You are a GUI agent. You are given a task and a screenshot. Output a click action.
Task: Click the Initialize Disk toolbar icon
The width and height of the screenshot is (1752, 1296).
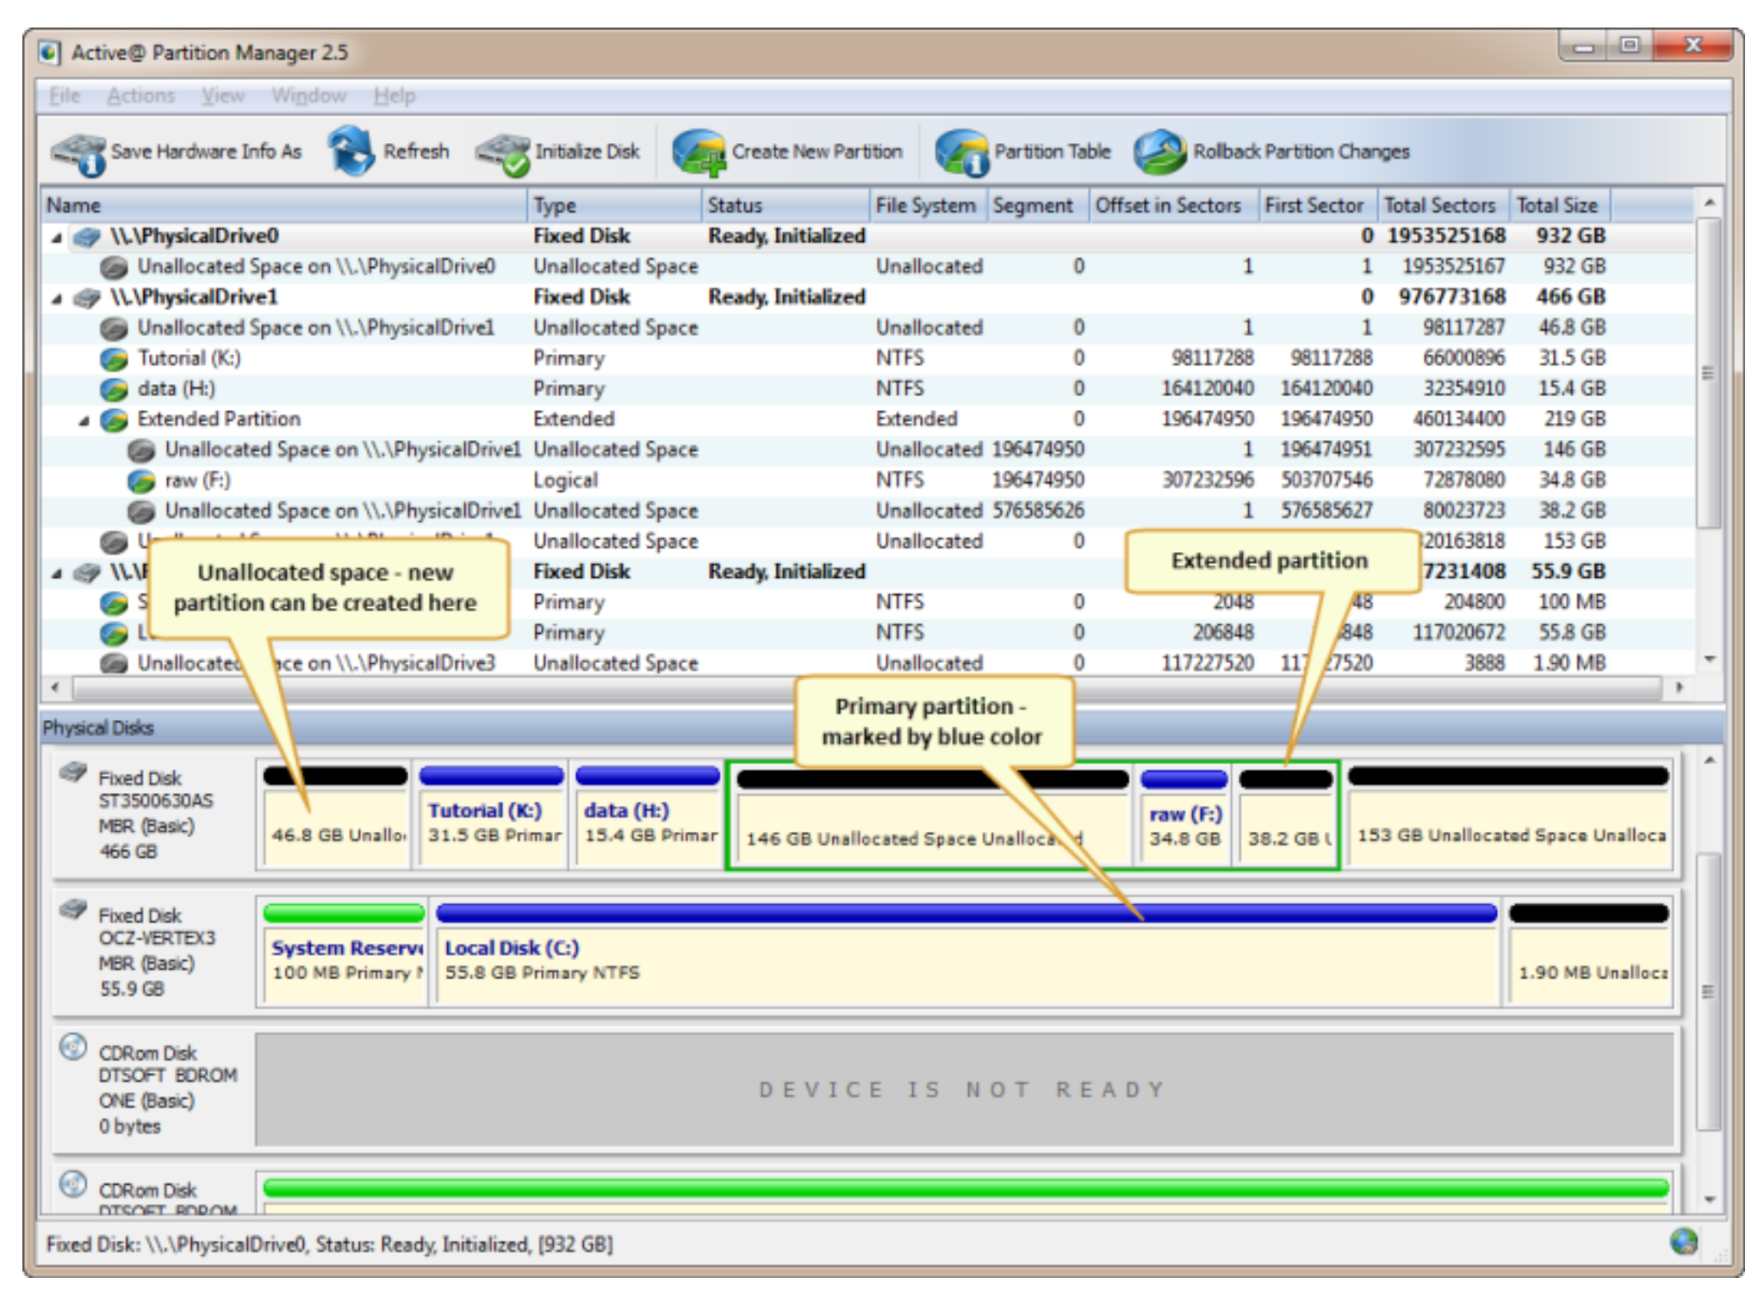tap(504, 152)
